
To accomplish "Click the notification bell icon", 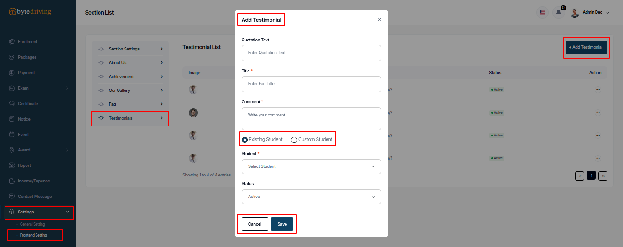I will (558, 13).
